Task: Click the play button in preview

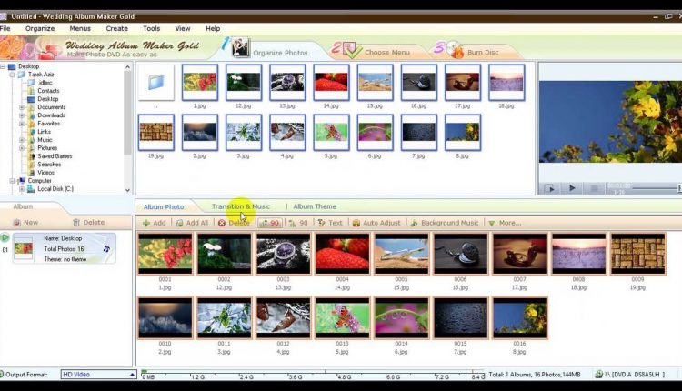Action: click(572, 188)
